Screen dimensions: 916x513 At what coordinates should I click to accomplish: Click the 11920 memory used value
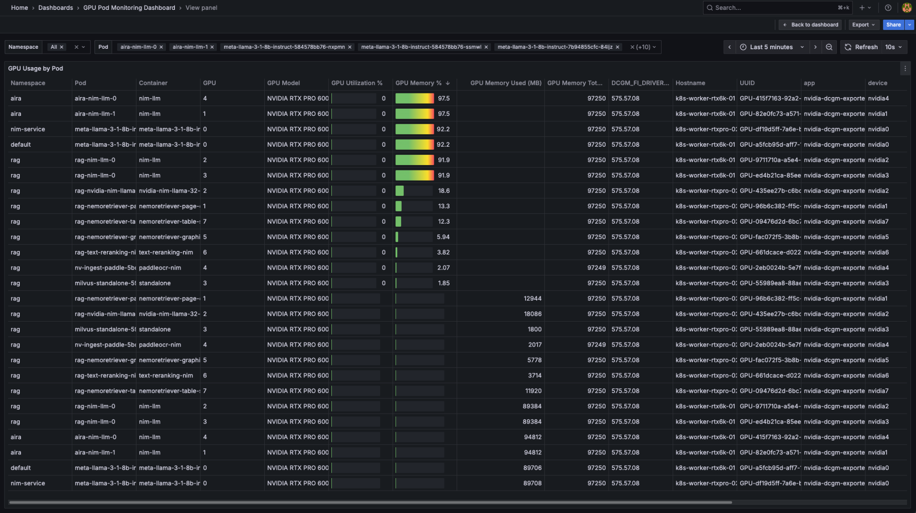pos(533,391)
